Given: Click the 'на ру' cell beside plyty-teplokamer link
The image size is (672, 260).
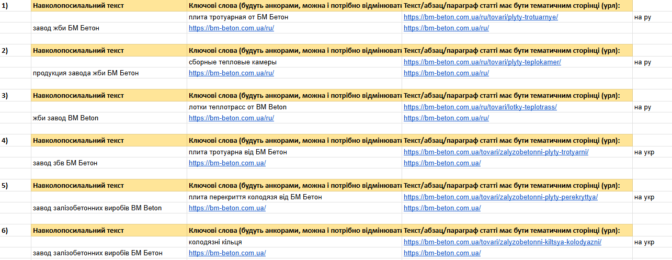Looking at the screenshot, I should tap(652, 62).
